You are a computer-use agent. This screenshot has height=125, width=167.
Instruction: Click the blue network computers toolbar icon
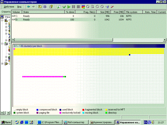[x=107, y=7]
